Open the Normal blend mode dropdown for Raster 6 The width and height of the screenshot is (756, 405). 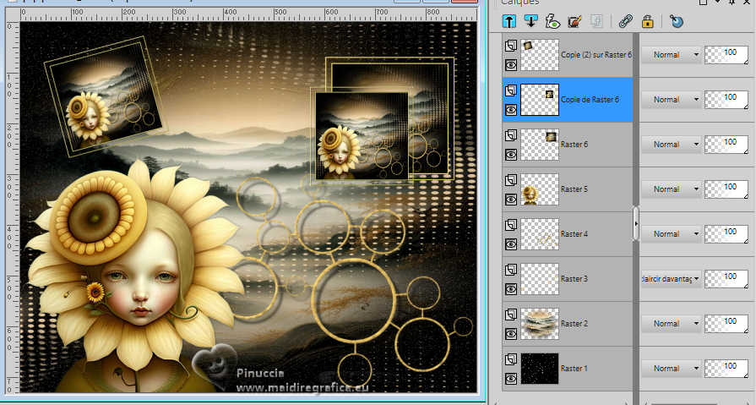pos(672,145)
